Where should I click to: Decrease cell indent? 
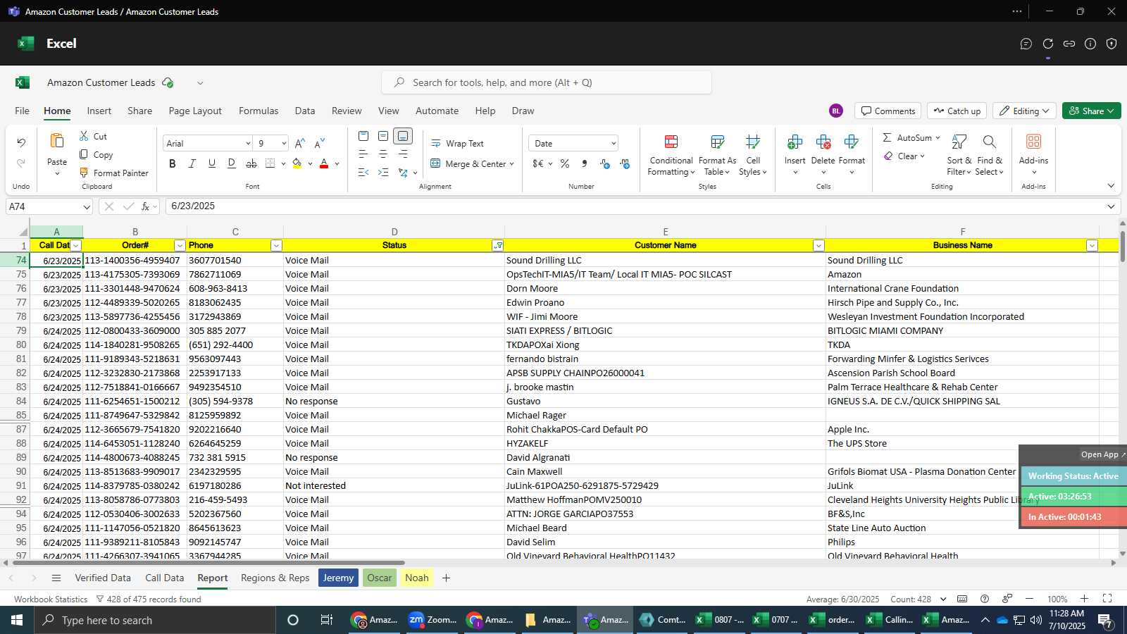[363, 172]
